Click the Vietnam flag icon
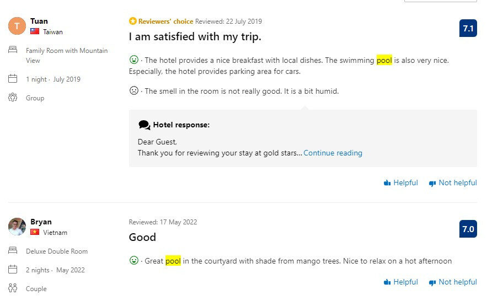 pyautogui.click(x=35, y=233)
